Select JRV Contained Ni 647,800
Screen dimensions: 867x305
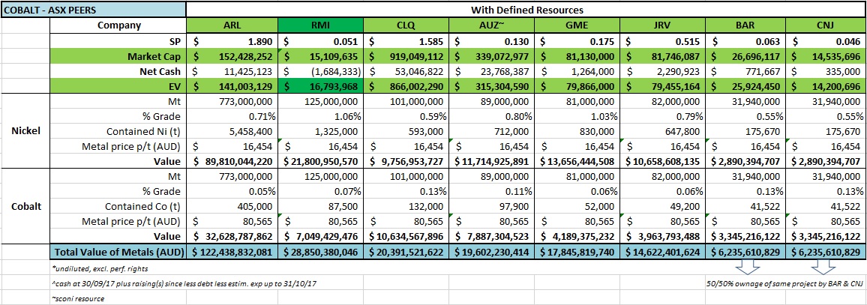pos(662,131)
